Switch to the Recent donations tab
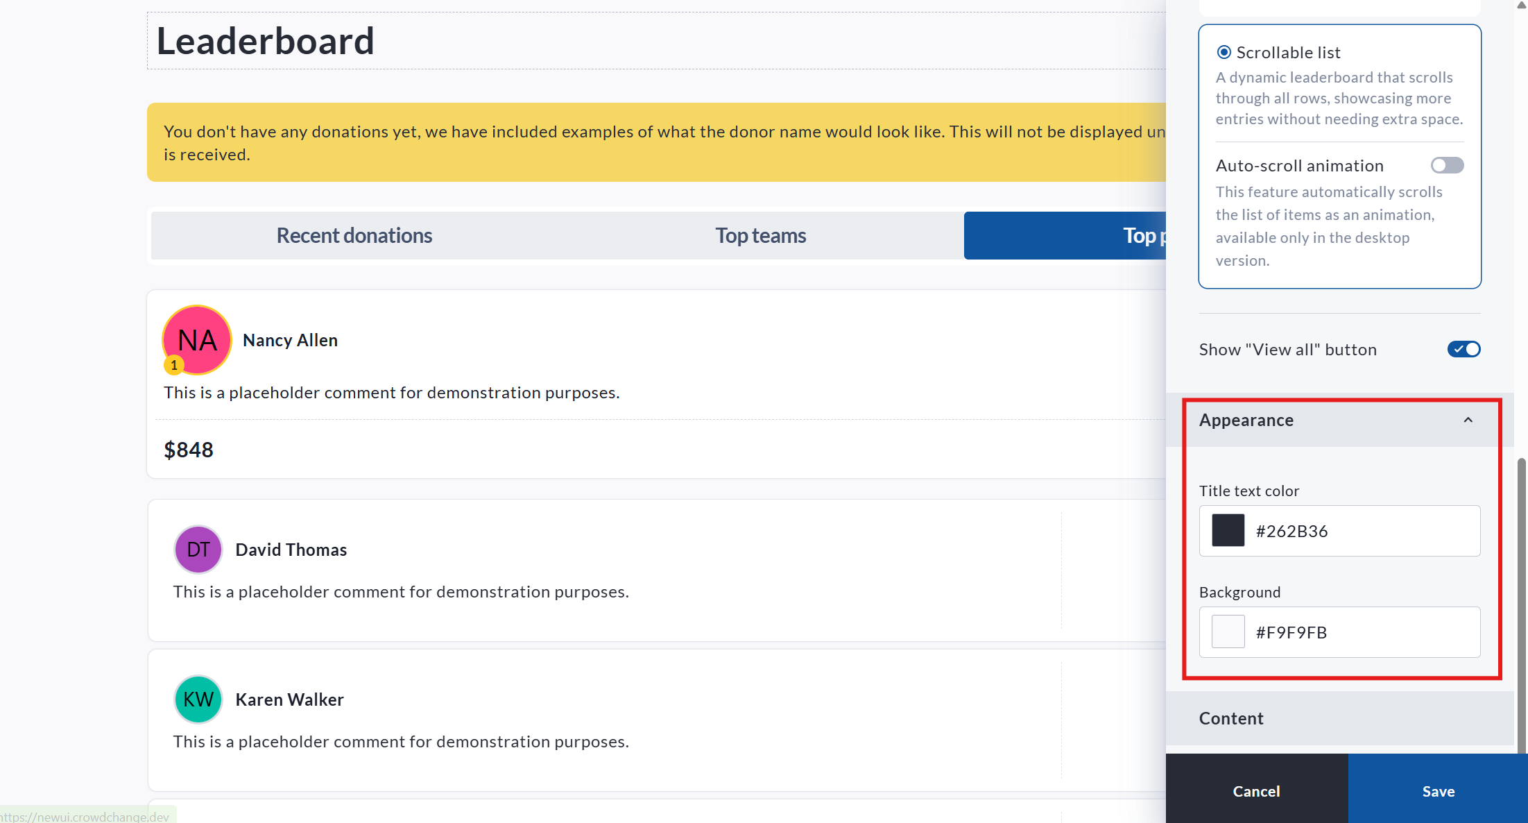This screenshot has height=823, width=1528. tap(354, 236)
